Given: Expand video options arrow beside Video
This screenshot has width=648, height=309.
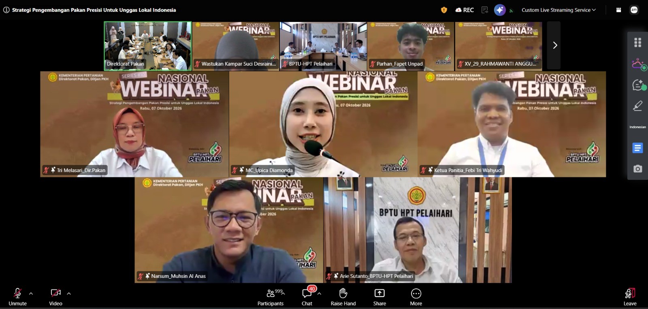Looking at the screenshot, I should pyautogui.click(x=69, y=294).
